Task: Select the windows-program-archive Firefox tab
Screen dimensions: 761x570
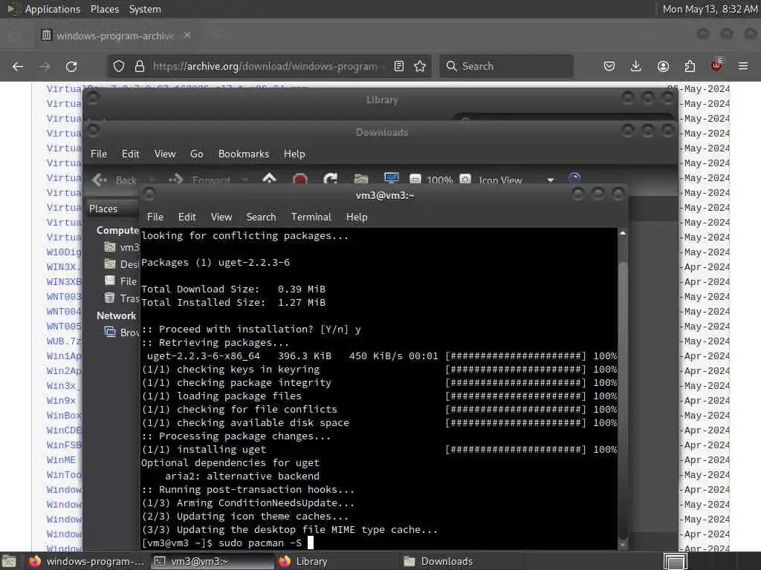Action: click(115, 36)
